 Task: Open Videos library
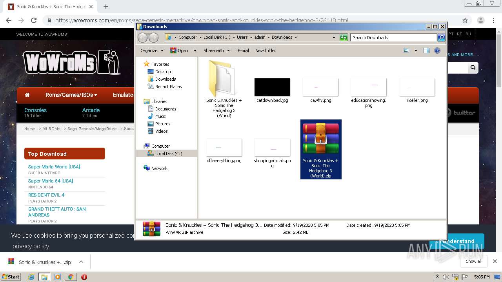161,131
